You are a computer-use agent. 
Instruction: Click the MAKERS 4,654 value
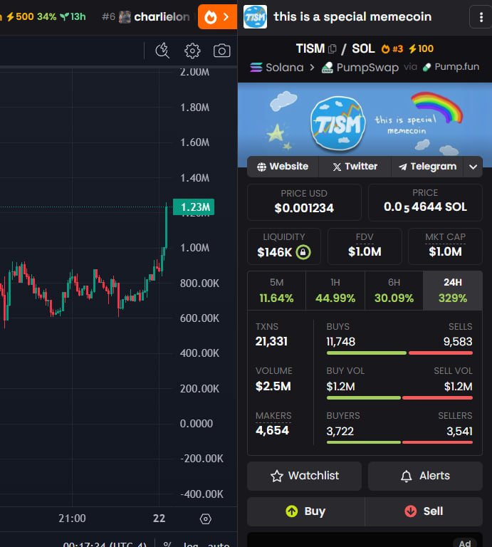272,430
